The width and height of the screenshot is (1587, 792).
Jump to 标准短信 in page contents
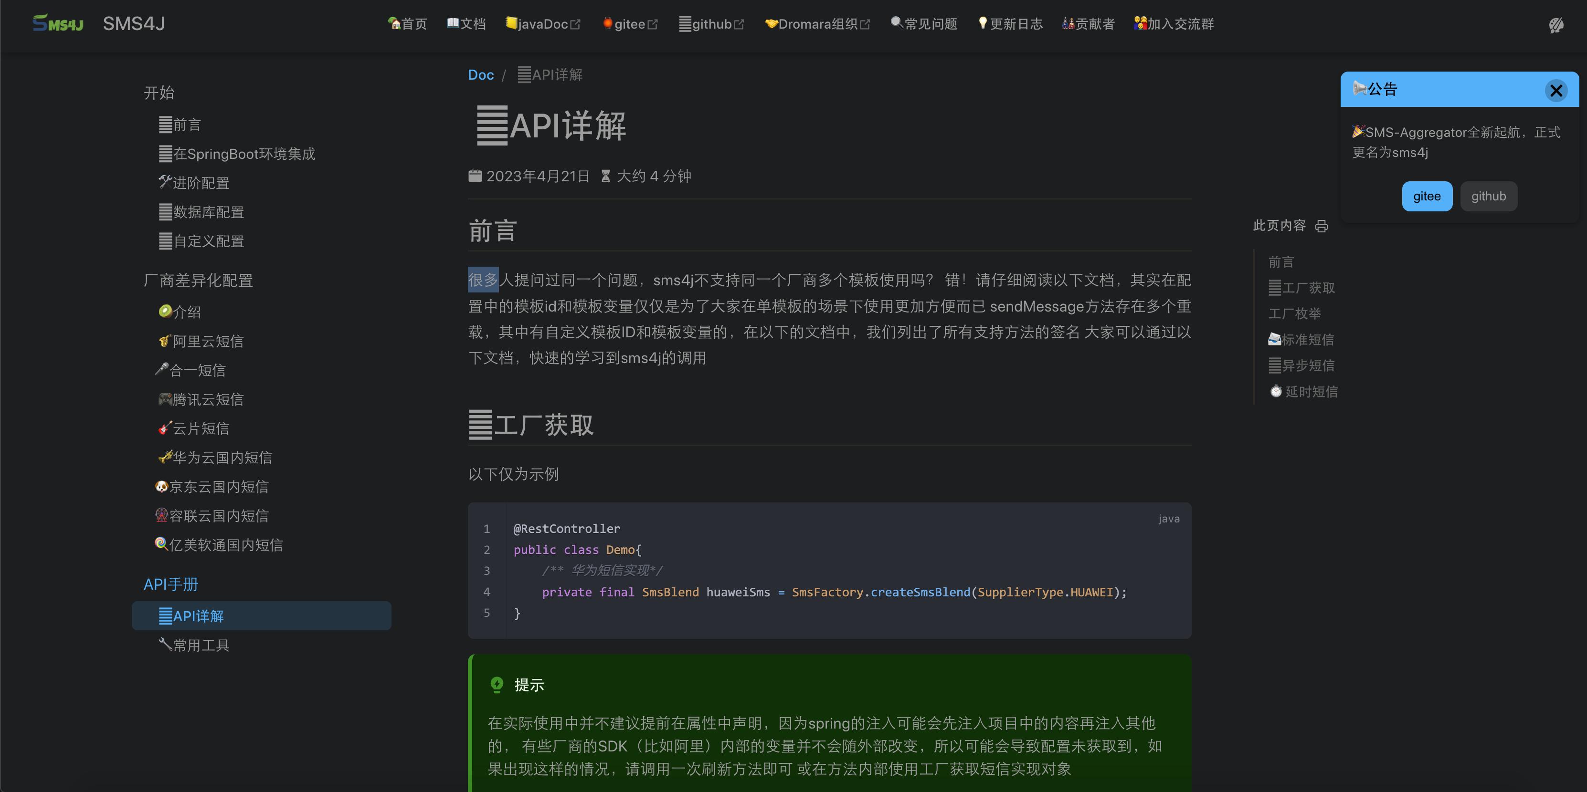[x=1307, y=340]
